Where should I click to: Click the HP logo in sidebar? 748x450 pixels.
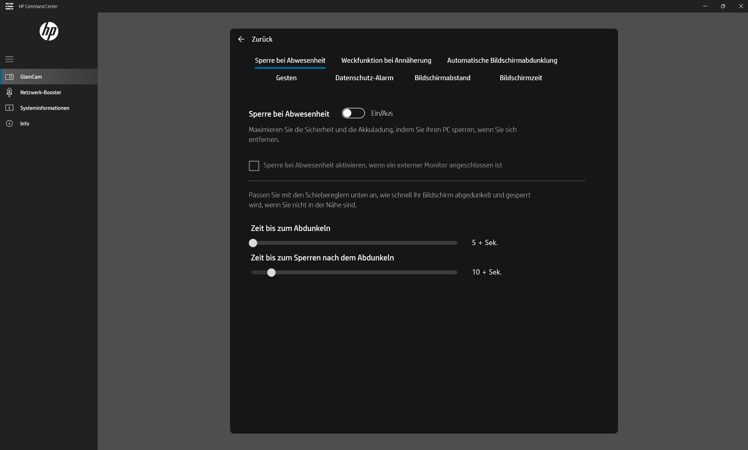[49, 32]
